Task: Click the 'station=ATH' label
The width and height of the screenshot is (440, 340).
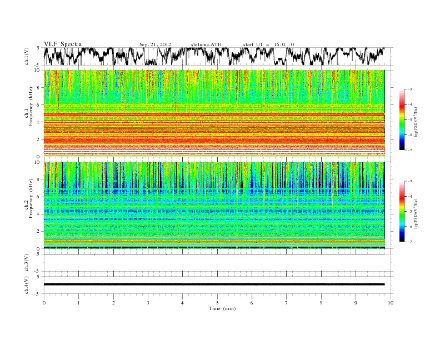Action: pyautogui.click(x=206, y=44)
